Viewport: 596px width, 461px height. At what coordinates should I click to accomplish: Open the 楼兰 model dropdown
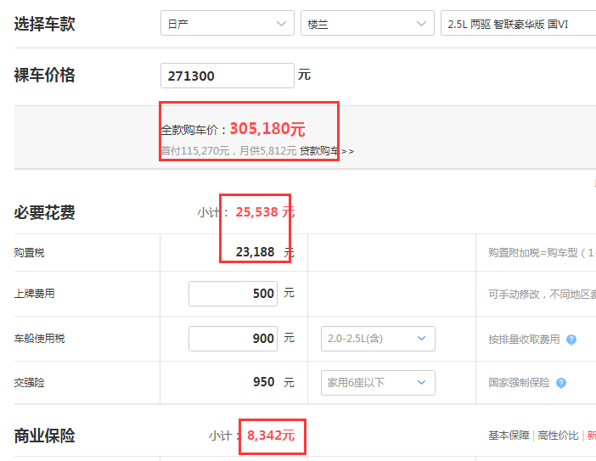tap(367, 23)
